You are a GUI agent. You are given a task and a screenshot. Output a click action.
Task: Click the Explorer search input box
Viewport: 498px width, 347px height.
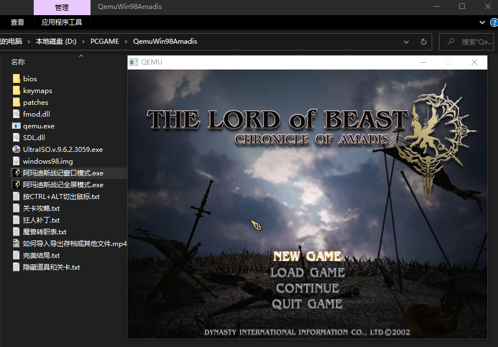click(x=467, y=42)
